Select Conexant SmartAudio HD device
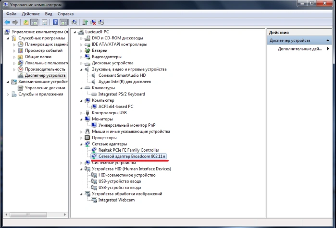Viewport: 336px width, 228px height. pos(122,75)
